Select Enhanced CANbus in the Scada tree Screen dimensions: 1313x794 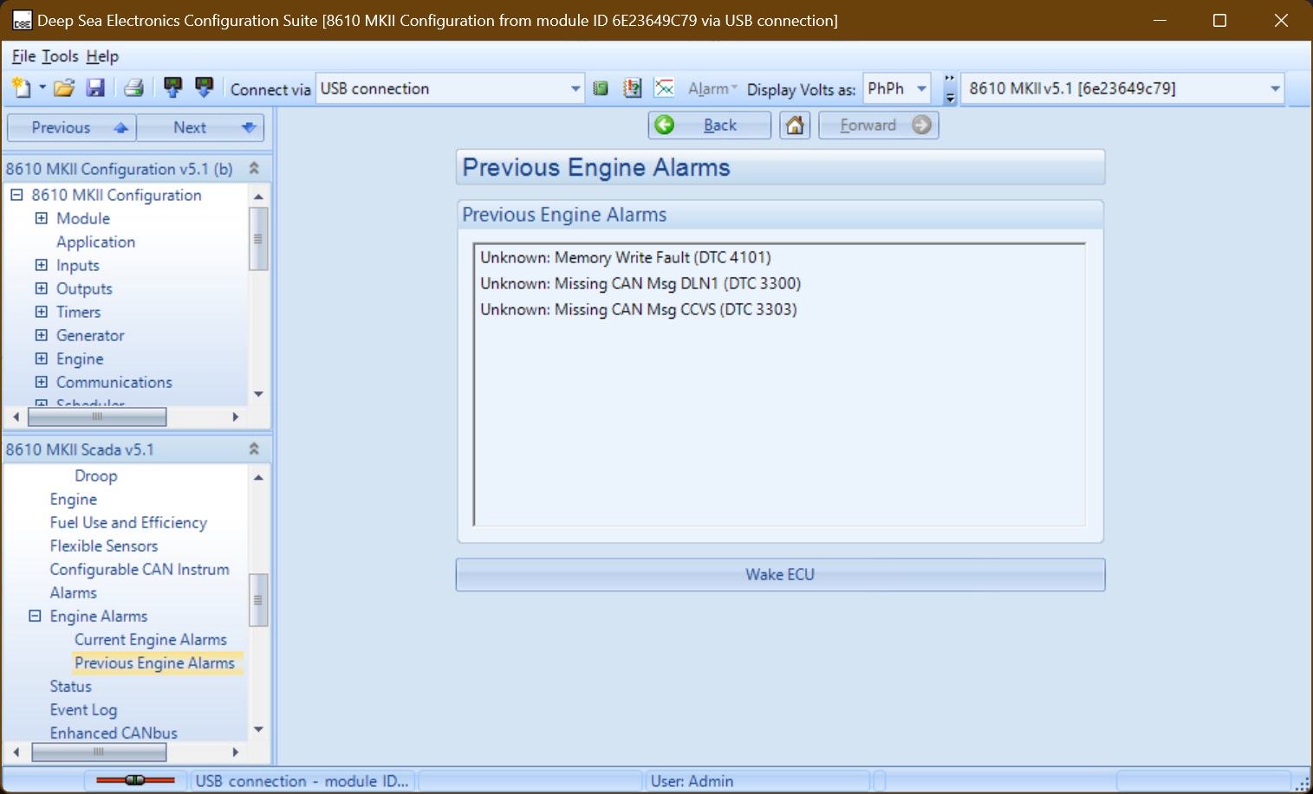pyautogui.click(x=114, y=733)
